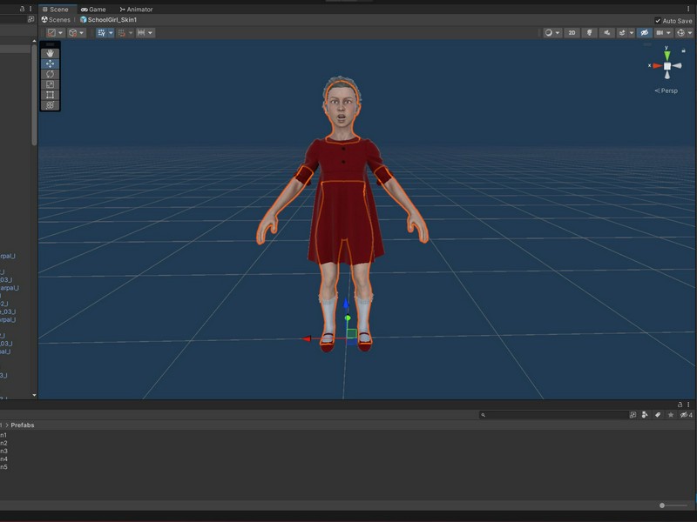Click the scene audio toggle icon

(x=606, y=33)
